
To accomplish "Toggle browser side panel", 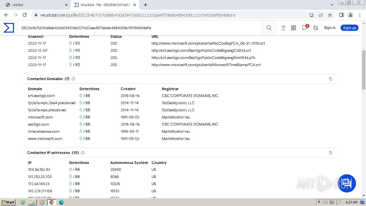I will [x=341, y=15].
